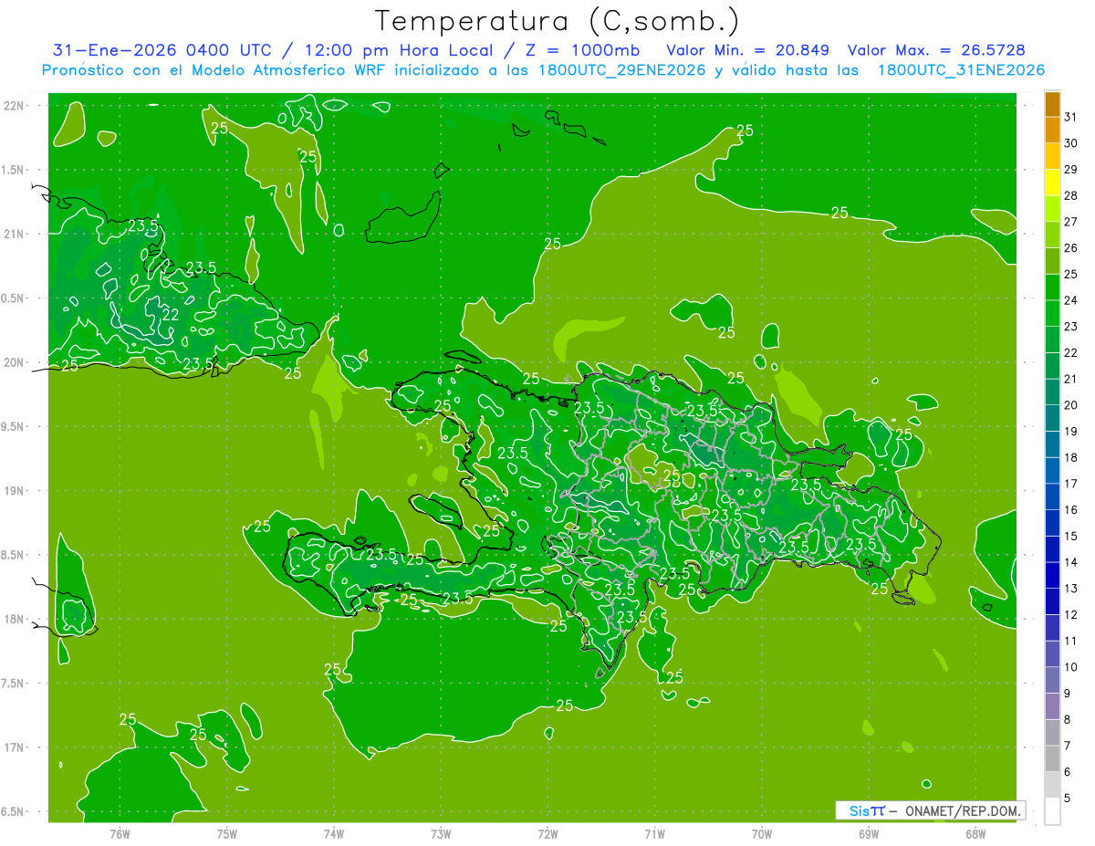Viewport: 1095px width, 846px height.
Task: Click the yellow color bar segment between 28 and 29
Action: [1052, 183]
